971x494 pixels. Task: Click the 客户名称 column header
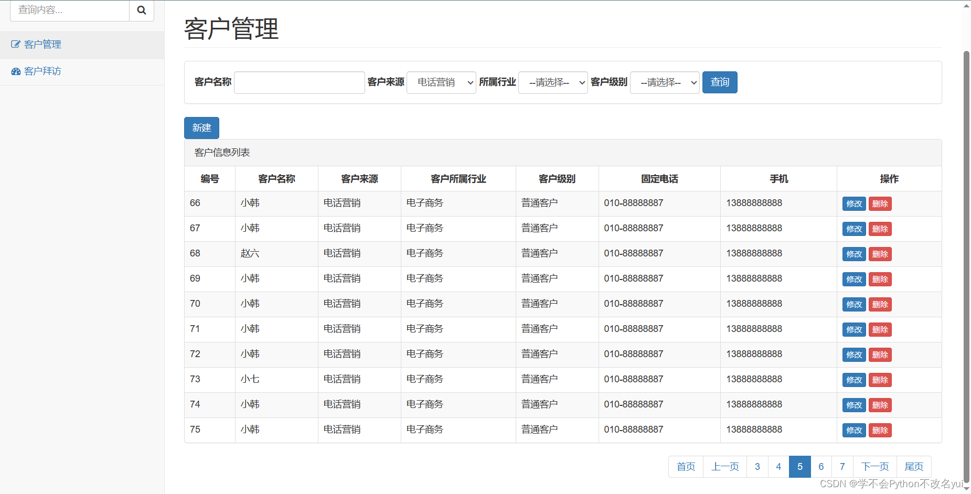[276, 179]
